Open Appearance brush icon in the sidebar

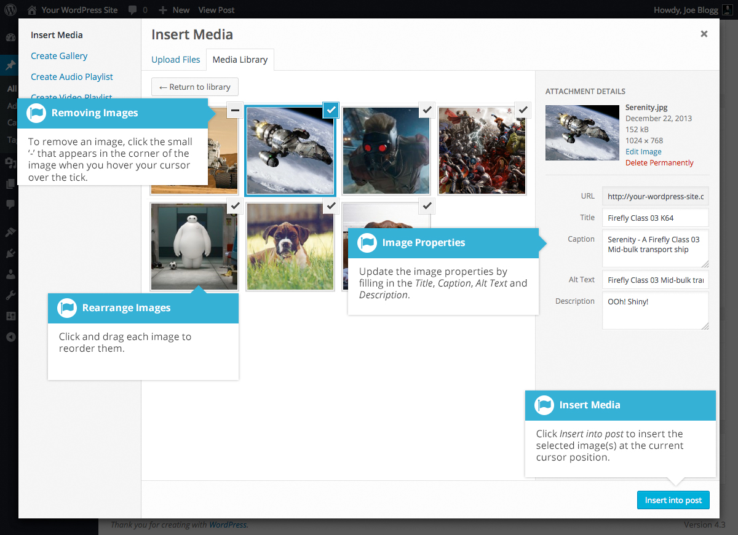click(x=10, y=232)
